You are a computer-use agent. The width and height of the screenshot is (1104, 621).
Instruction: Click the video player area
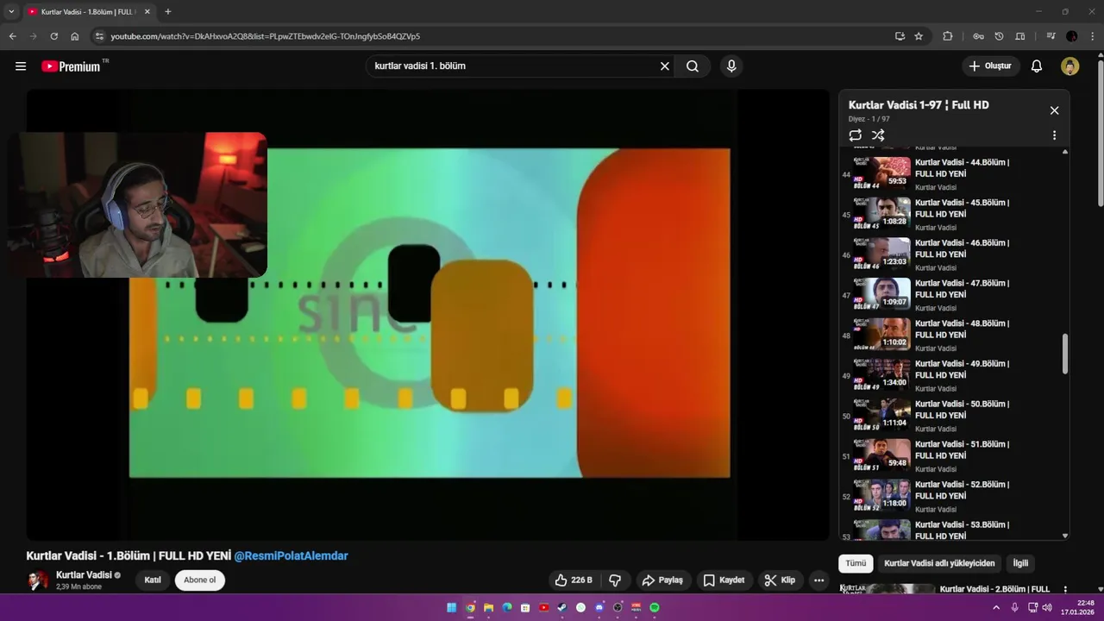click(428, 315)
